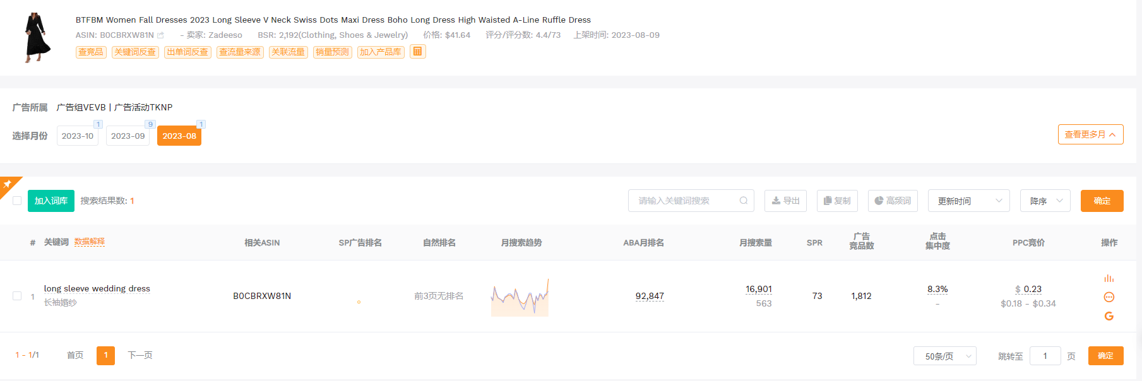Click the magnifier icon in keyword search box

[743, 201]
